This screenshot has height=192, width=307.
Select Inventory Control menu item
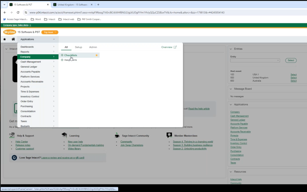38,97
